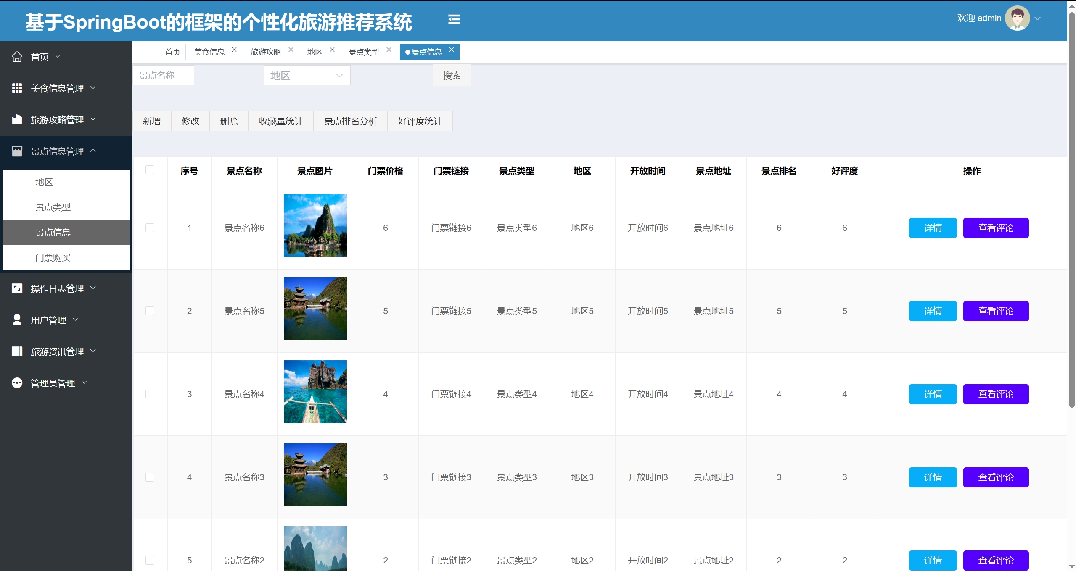Click 查看评论 for 景点名称6
Screen dimensions: 1076x571
pyautogui.click(x=996, y=228)
